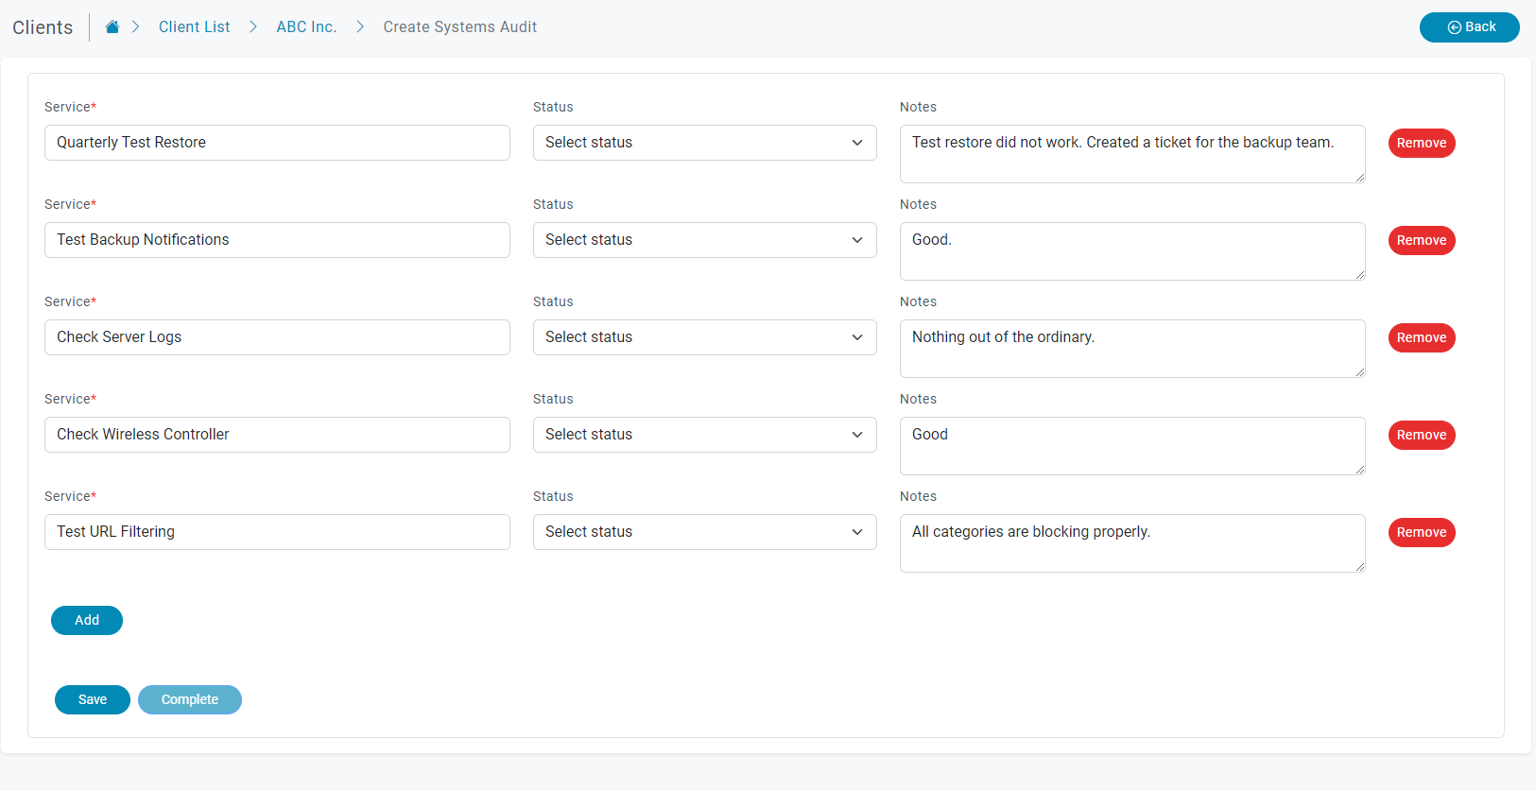Screen dimensions: 1536x791
Task: Navigate to ABC Inc. breadcrumb
Action: 306,27
